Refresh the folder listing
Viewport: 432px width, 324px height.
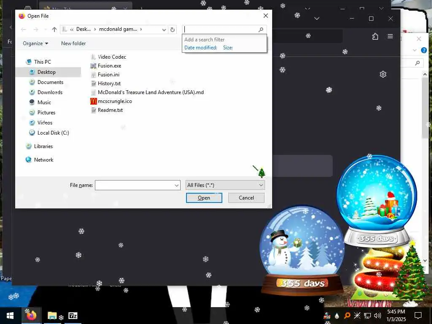(173, 30)
